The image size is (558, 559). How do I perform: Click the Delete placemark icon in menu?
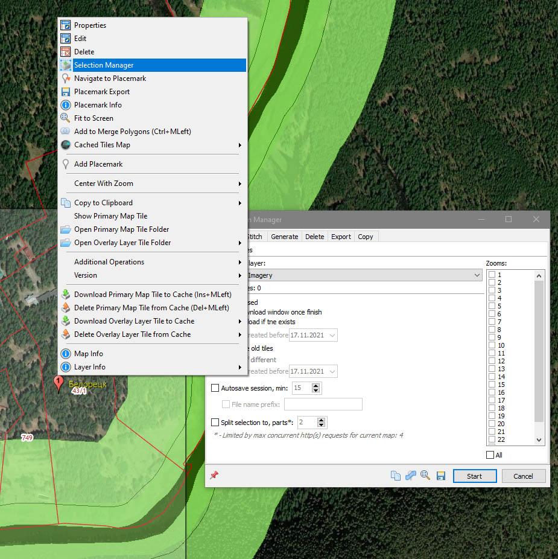pyautogui.click(x=66, y=52)
